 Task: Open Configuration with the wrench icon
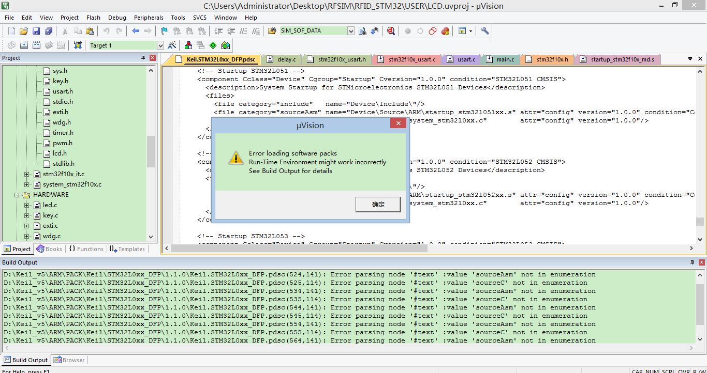click(x=485, y=31)
